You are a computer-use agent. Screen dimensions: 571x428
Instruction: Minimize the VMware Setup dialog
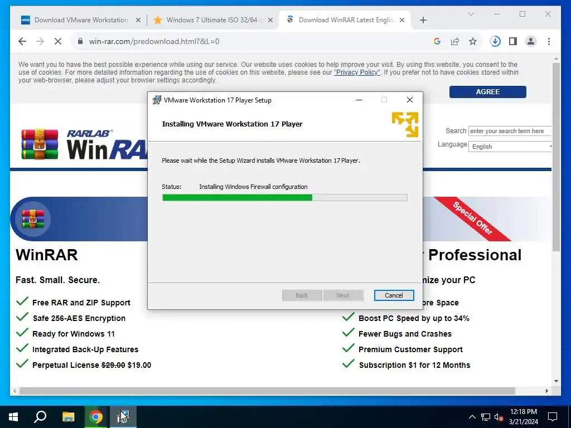[x=359, y=100]
